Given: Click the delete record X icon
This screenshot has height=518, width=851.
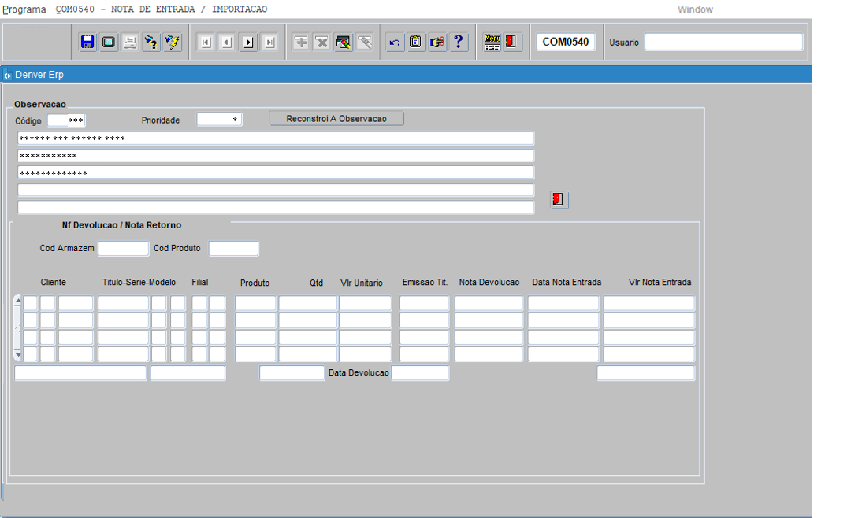Looking at the screenshot, I should [322, 43].
